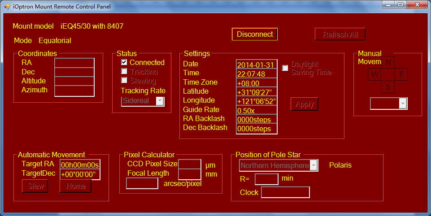Click the iOptron app icon in title bar
This screenshot has height=216, width=431.
click(x=7, y=6)
